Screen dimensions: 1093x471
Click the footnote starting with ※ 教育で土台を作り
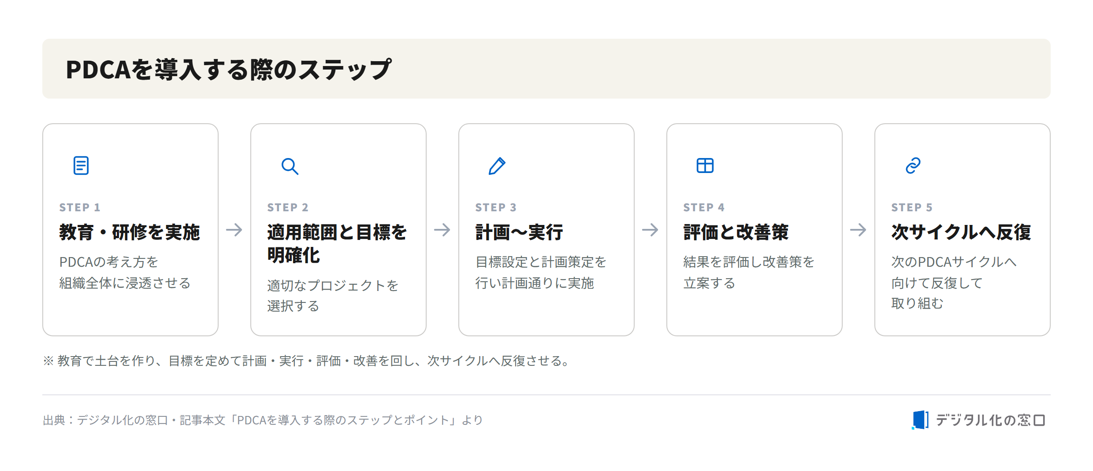(307, 361)
